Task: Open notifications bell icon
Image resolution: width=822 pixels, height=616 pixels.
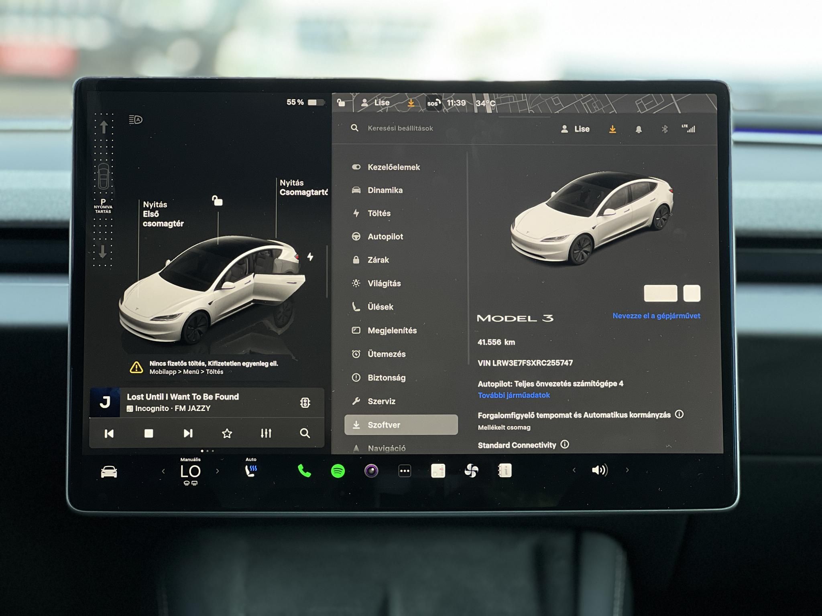Action: click(x=639, y=129)
